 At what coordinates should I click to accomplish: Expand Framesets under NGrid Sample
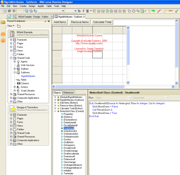click(11, 40)
